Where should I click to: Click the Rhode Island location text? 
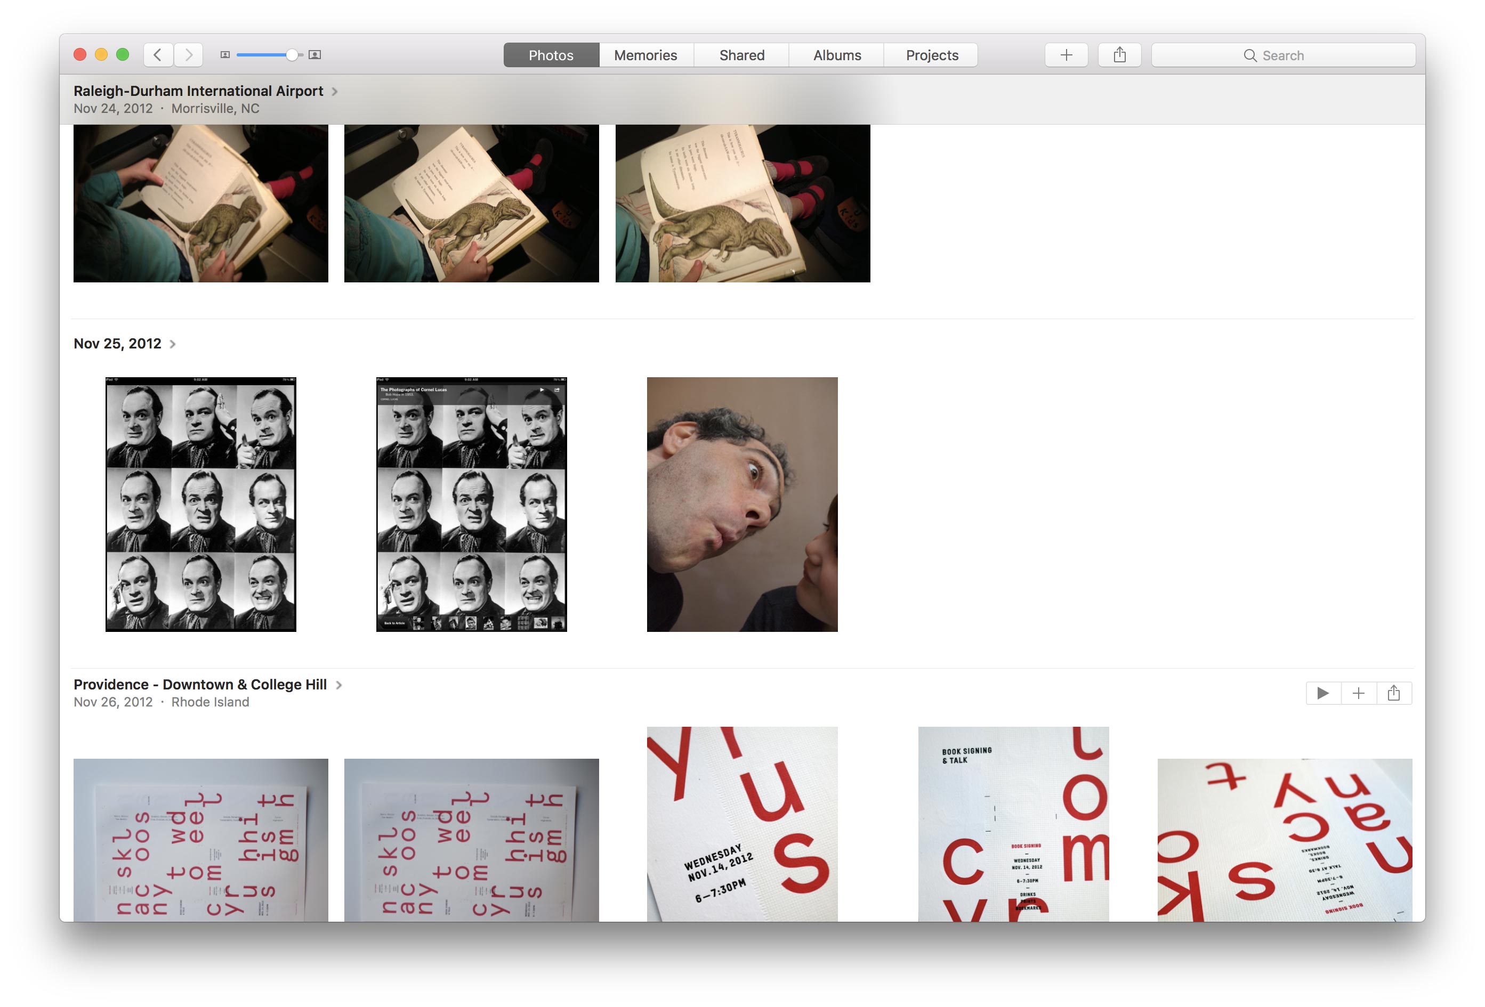click(x=210, y=702)
